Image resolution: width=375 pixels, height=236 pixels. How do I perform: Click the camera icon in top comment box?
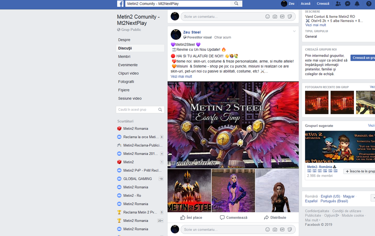[275, 17]
